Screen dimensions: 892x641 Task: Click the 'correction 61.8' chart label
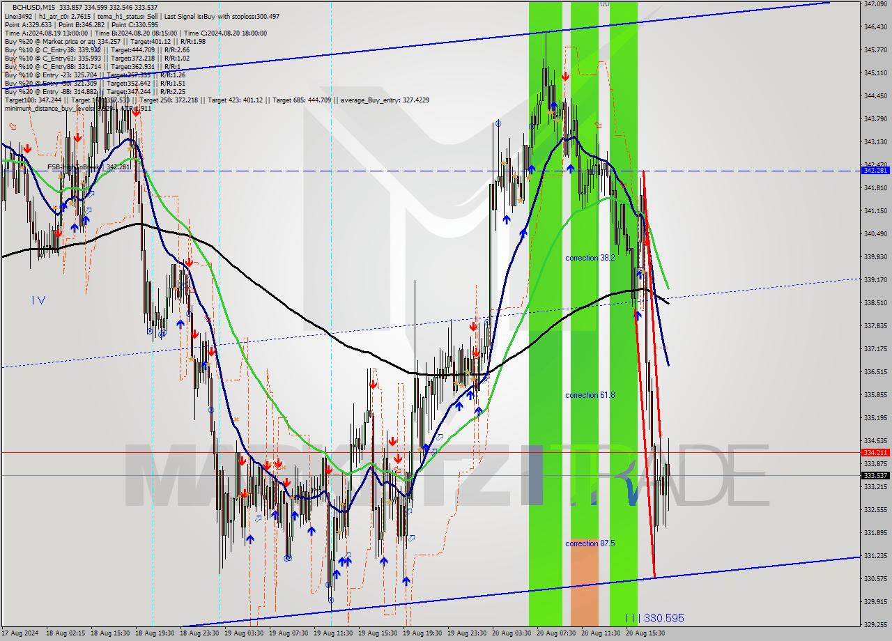[x=590, y=395]
